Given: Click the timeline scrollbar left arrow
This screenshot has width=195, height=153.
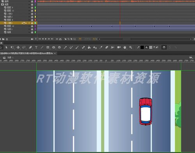Looking at the screenshot, I should pos(99,39).
